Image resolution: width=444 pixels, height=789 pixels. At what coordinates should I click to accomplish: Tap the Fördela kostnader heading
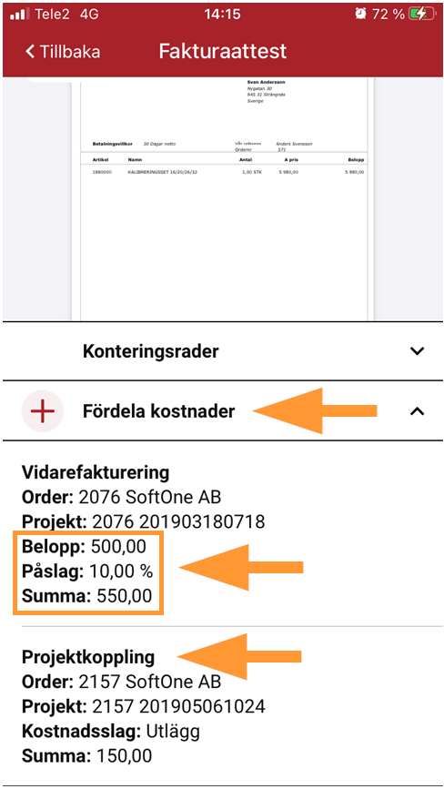[x=158, y=411]
